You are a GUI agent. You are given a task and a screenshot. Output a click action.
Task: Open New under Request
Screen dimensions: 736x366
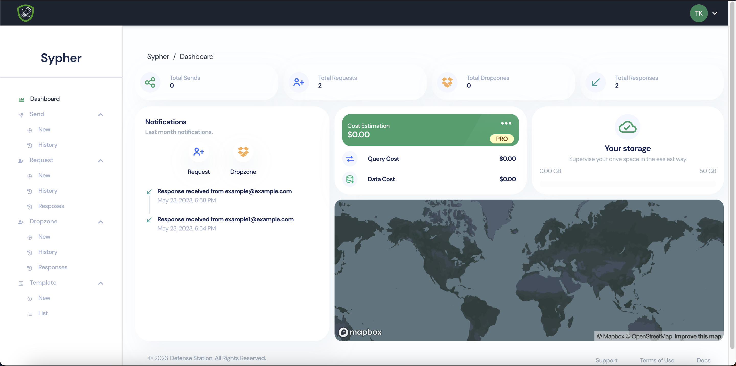click(x=44, y=175)
